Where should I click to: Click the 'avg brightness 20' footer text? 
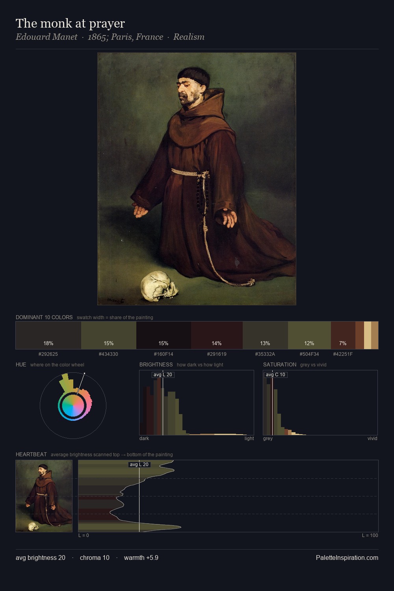click(x=41, y=558)
